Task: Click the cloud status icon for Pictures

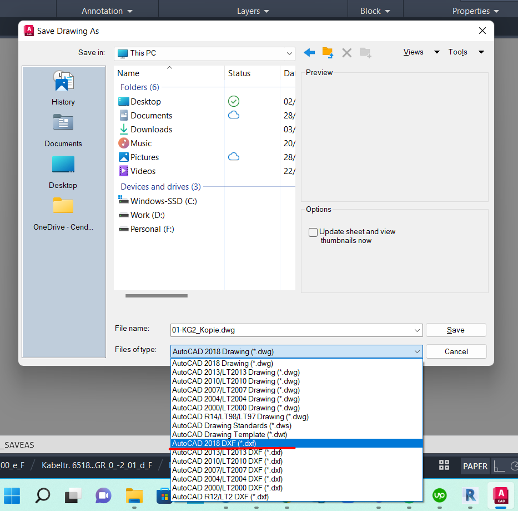Action: pyautogui.click(x=234, y=157)
